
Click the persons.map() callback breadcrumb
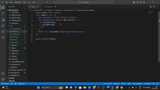[86, 10]
